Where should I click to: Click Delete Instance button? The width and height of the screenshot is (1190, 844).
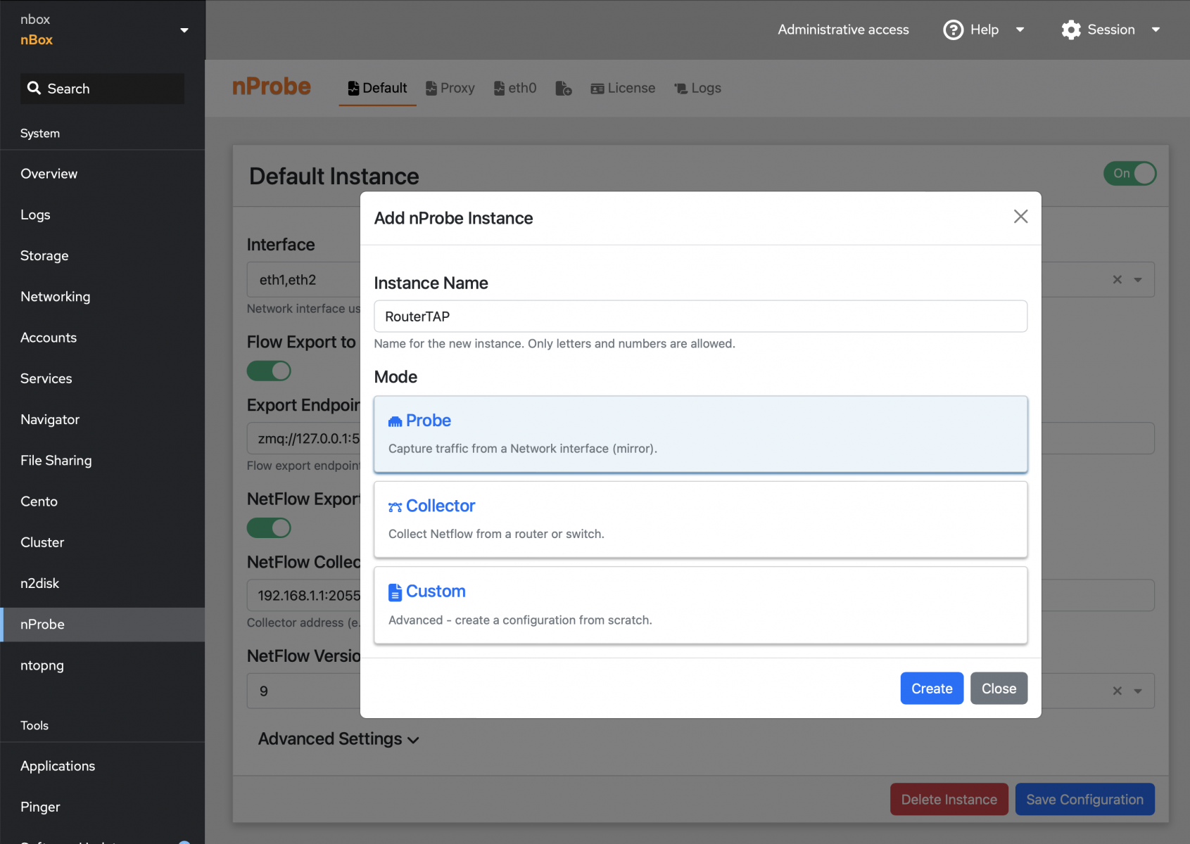point(949,800)
